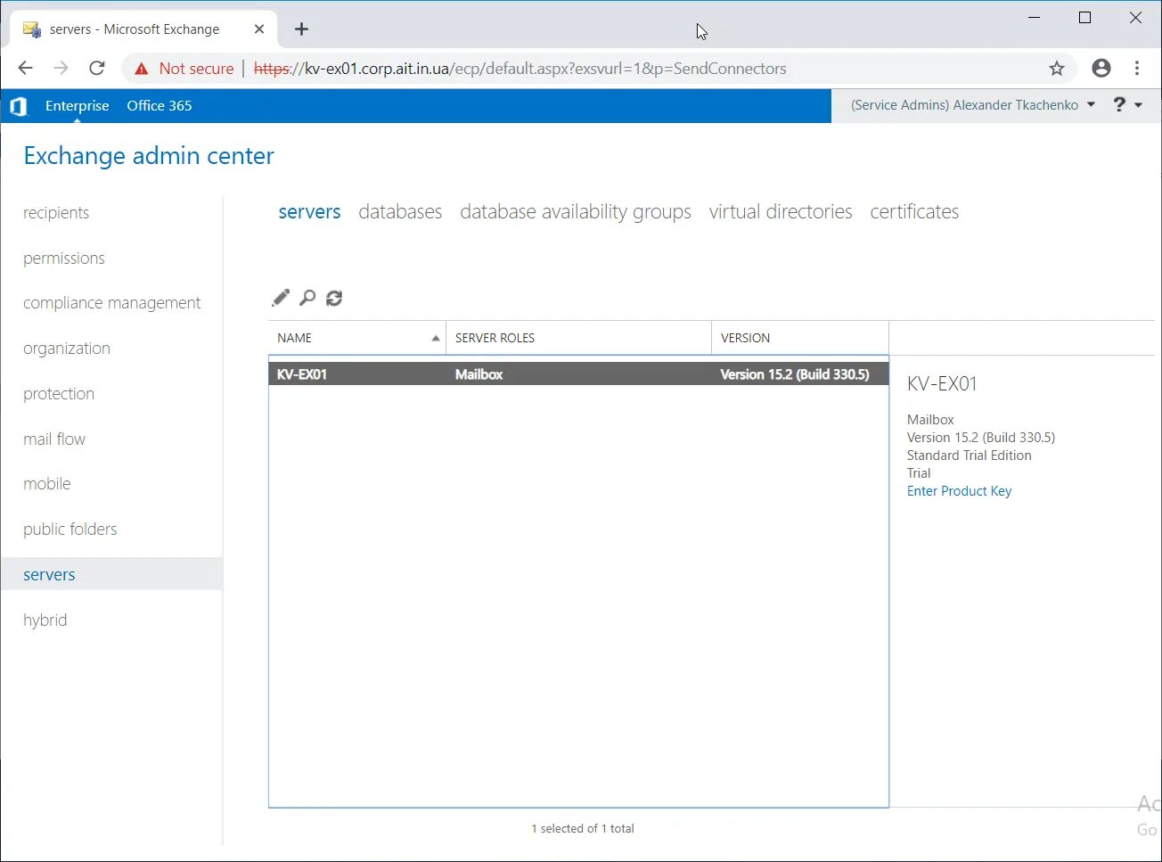Viewport: 1162px width, 862px height.
Task: Click the Office logo icon in the blue bar
Action: [18, 106]
